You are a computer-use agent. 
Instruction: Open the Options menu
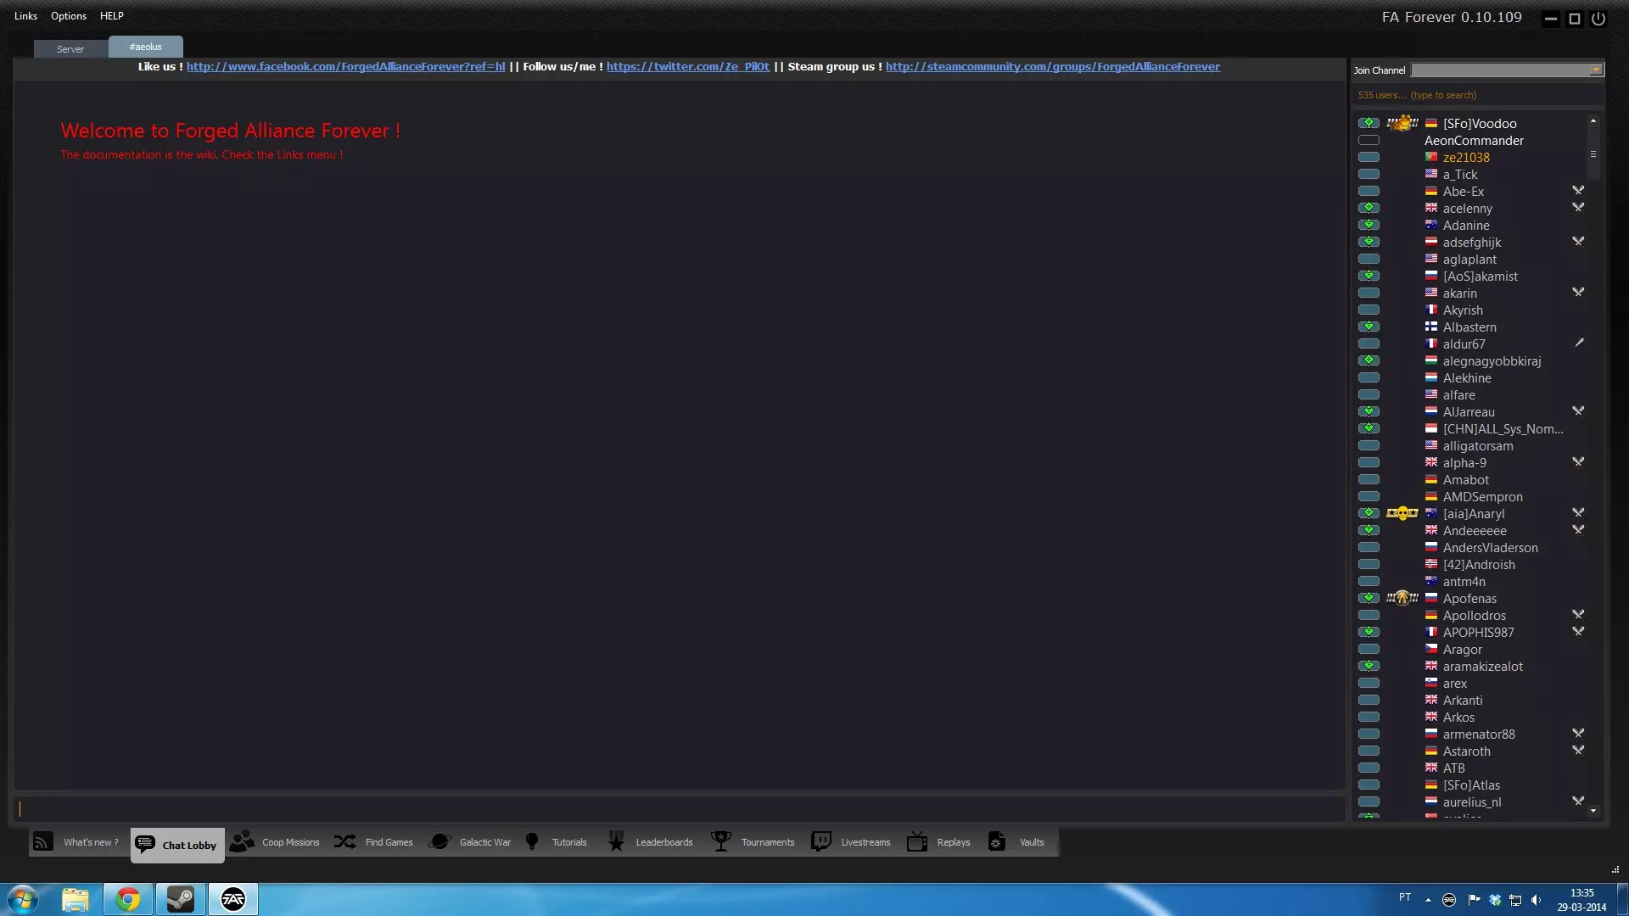[69, 16]
